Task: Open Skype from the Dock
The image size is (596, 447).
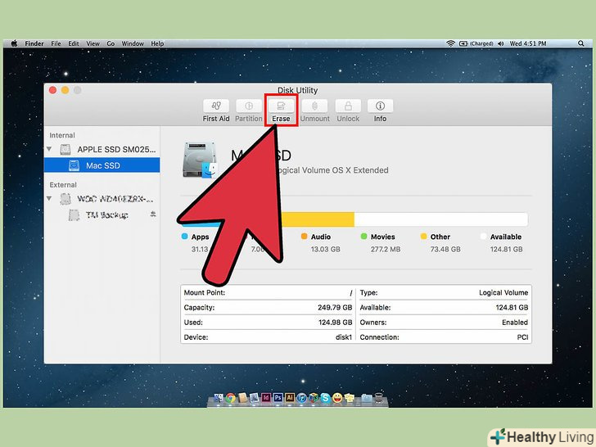Action: [325, 398]
